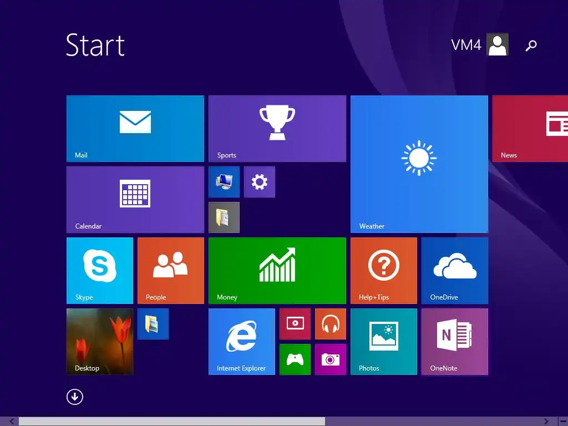
Task: Open the Camera small tile
Action: tap(331, 359)
